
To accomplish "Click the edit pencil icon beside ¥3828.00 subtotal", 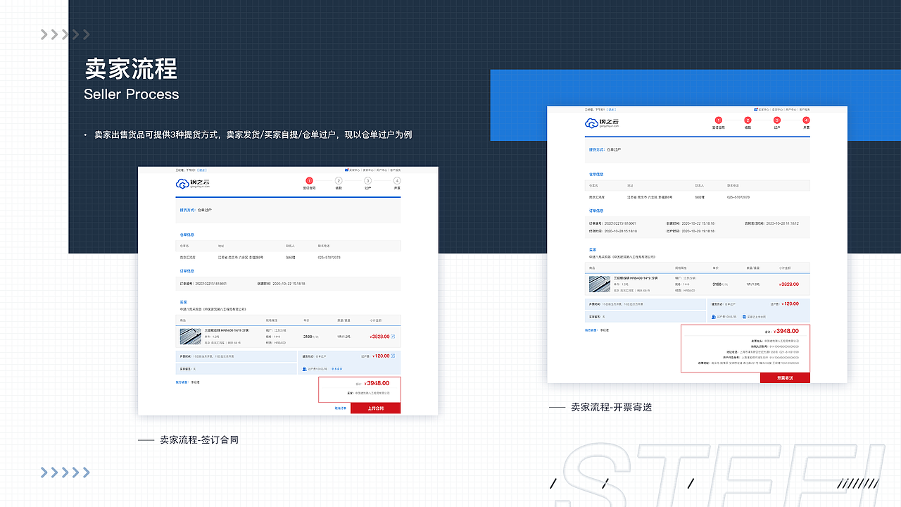I will [391, 337].
